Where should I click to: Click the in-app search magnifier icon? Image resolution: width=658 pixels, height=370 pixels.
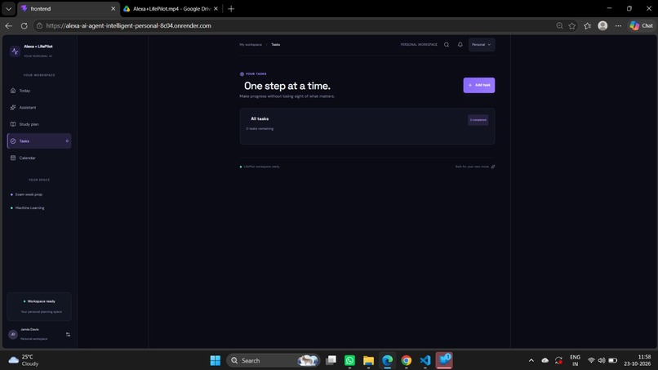click(447, 45)
